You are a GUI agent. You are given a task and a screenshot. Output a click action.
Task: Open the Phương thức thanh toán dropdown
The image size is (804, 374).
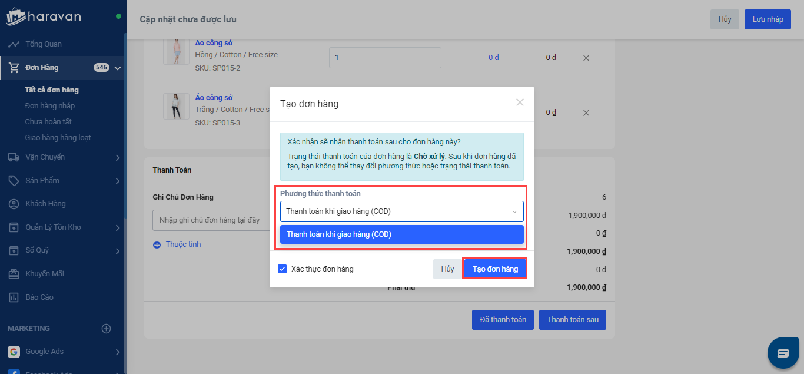tap(401, 211)
